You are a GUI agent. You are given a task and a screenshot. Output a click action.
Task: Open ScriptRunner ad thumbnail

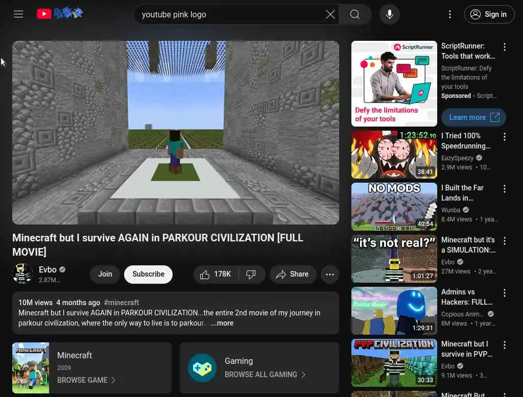click(394, 84)
